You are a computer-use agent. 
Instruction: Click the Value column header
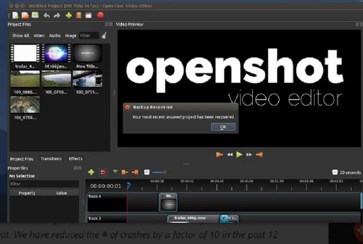[61, 193]
